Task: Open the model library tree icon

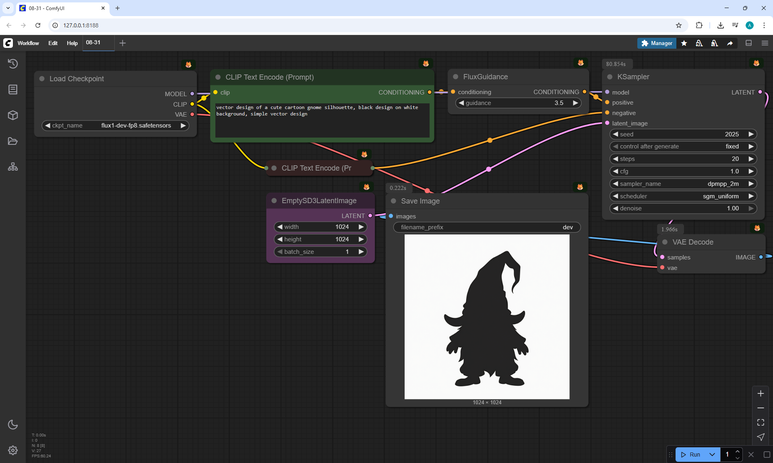Action: coord(13,167)
